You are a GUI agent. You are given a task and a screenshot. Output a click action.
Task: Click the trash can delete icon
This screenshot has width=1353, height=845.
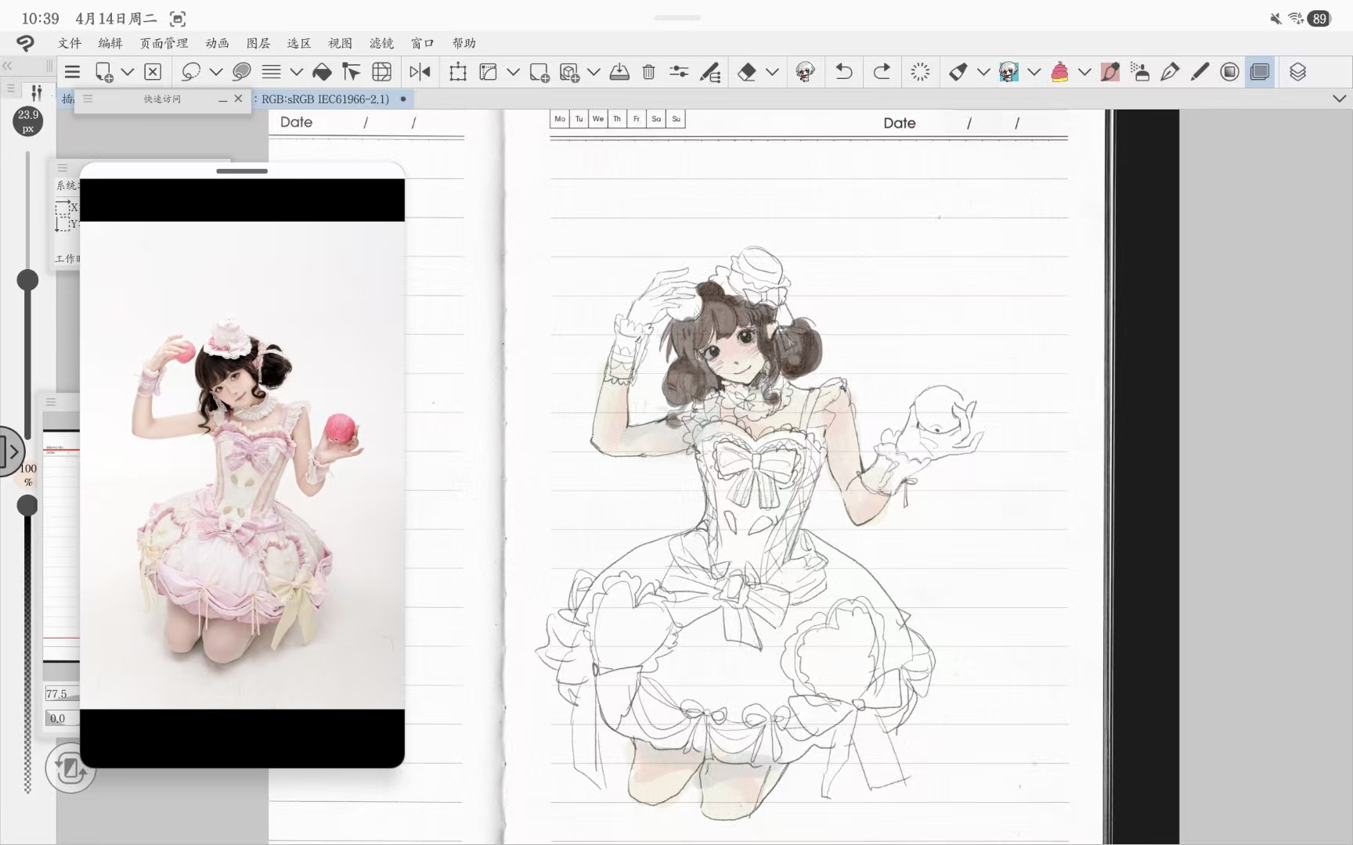tap(648, 72)
